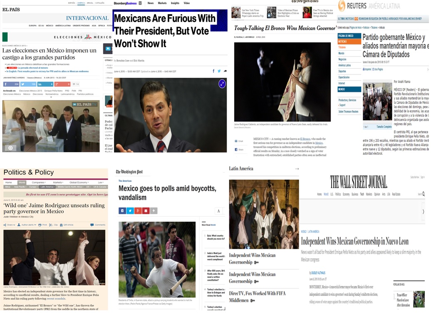Open Global Economy dropdown in FT nav
Viewport: 431px width, 314px height.
tap(79, 183)
